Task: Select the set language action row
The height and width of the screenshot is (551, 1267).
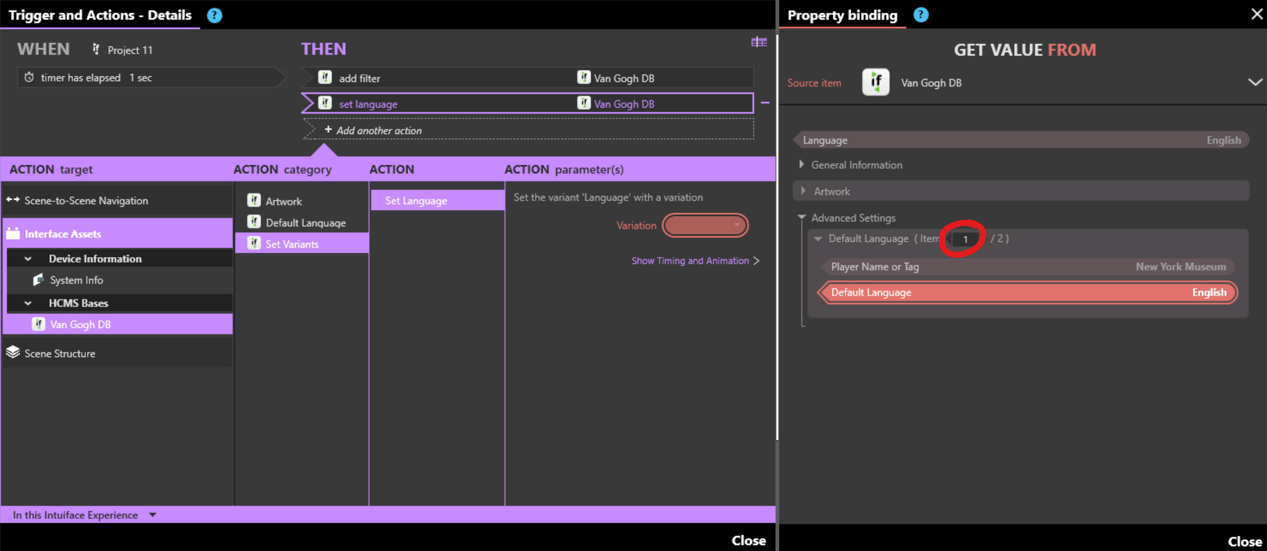Action: [x=527, y=103]
